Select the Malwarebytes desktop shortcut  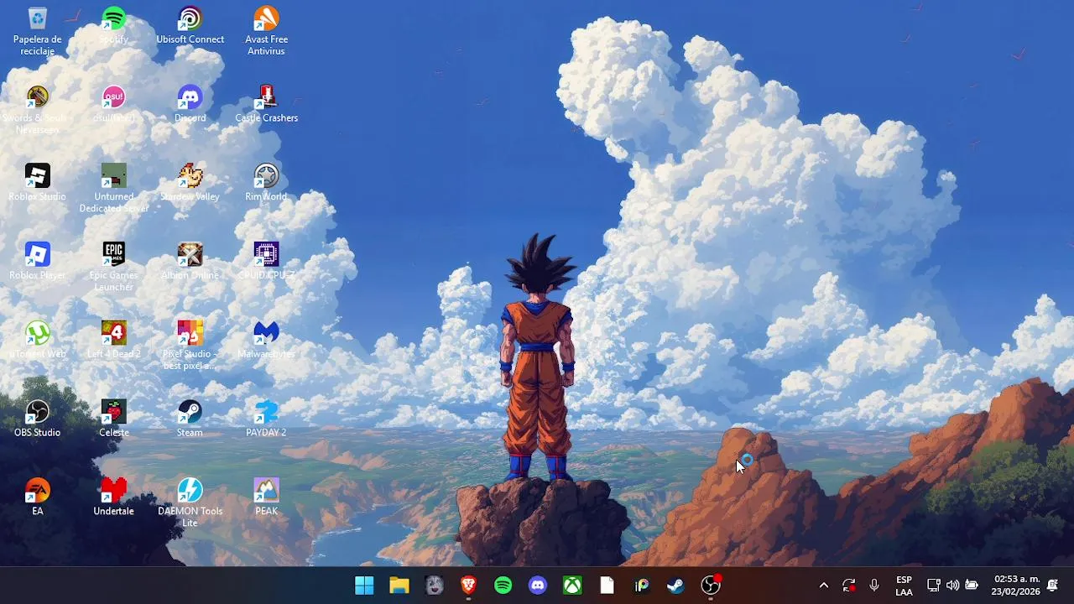[x=266, y=340]
